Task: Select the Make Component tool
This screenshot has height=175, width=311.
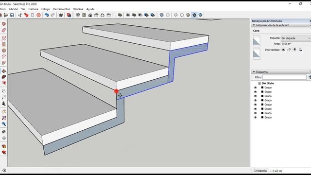Action: tap(4, 24)
